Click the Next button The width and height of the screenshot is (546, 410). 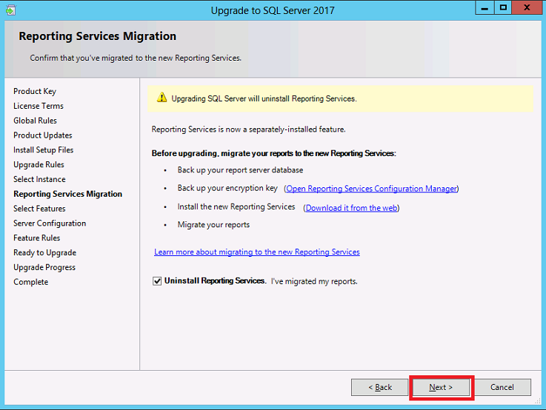[x=441, y=387]
